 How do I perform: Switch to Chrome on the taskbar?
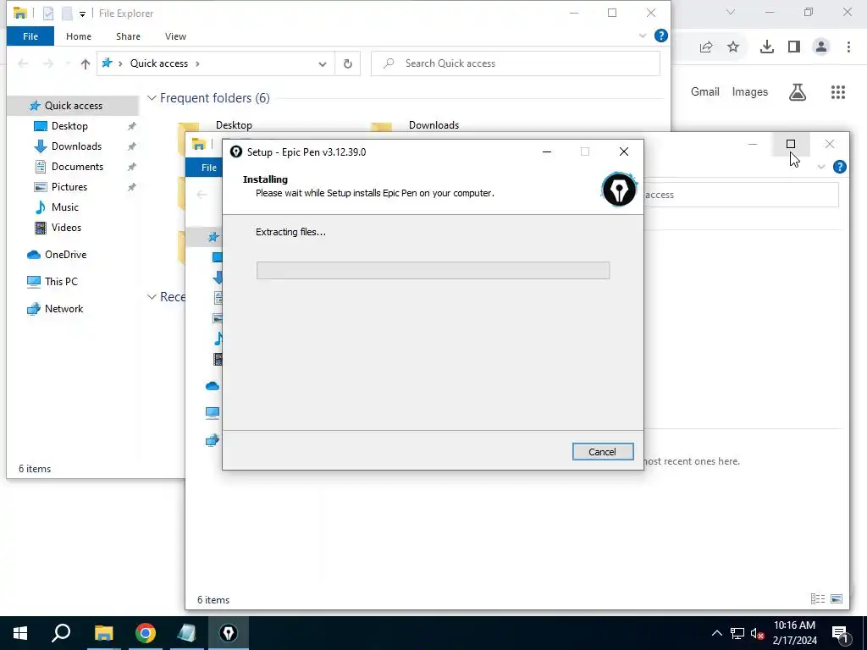coord(146,633)
